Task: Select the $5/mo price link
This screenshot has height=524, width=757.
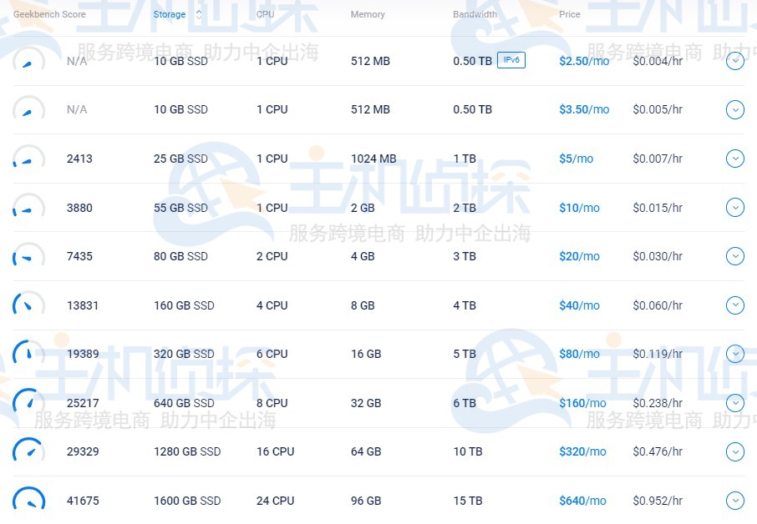Action: (x=576, y=159)
